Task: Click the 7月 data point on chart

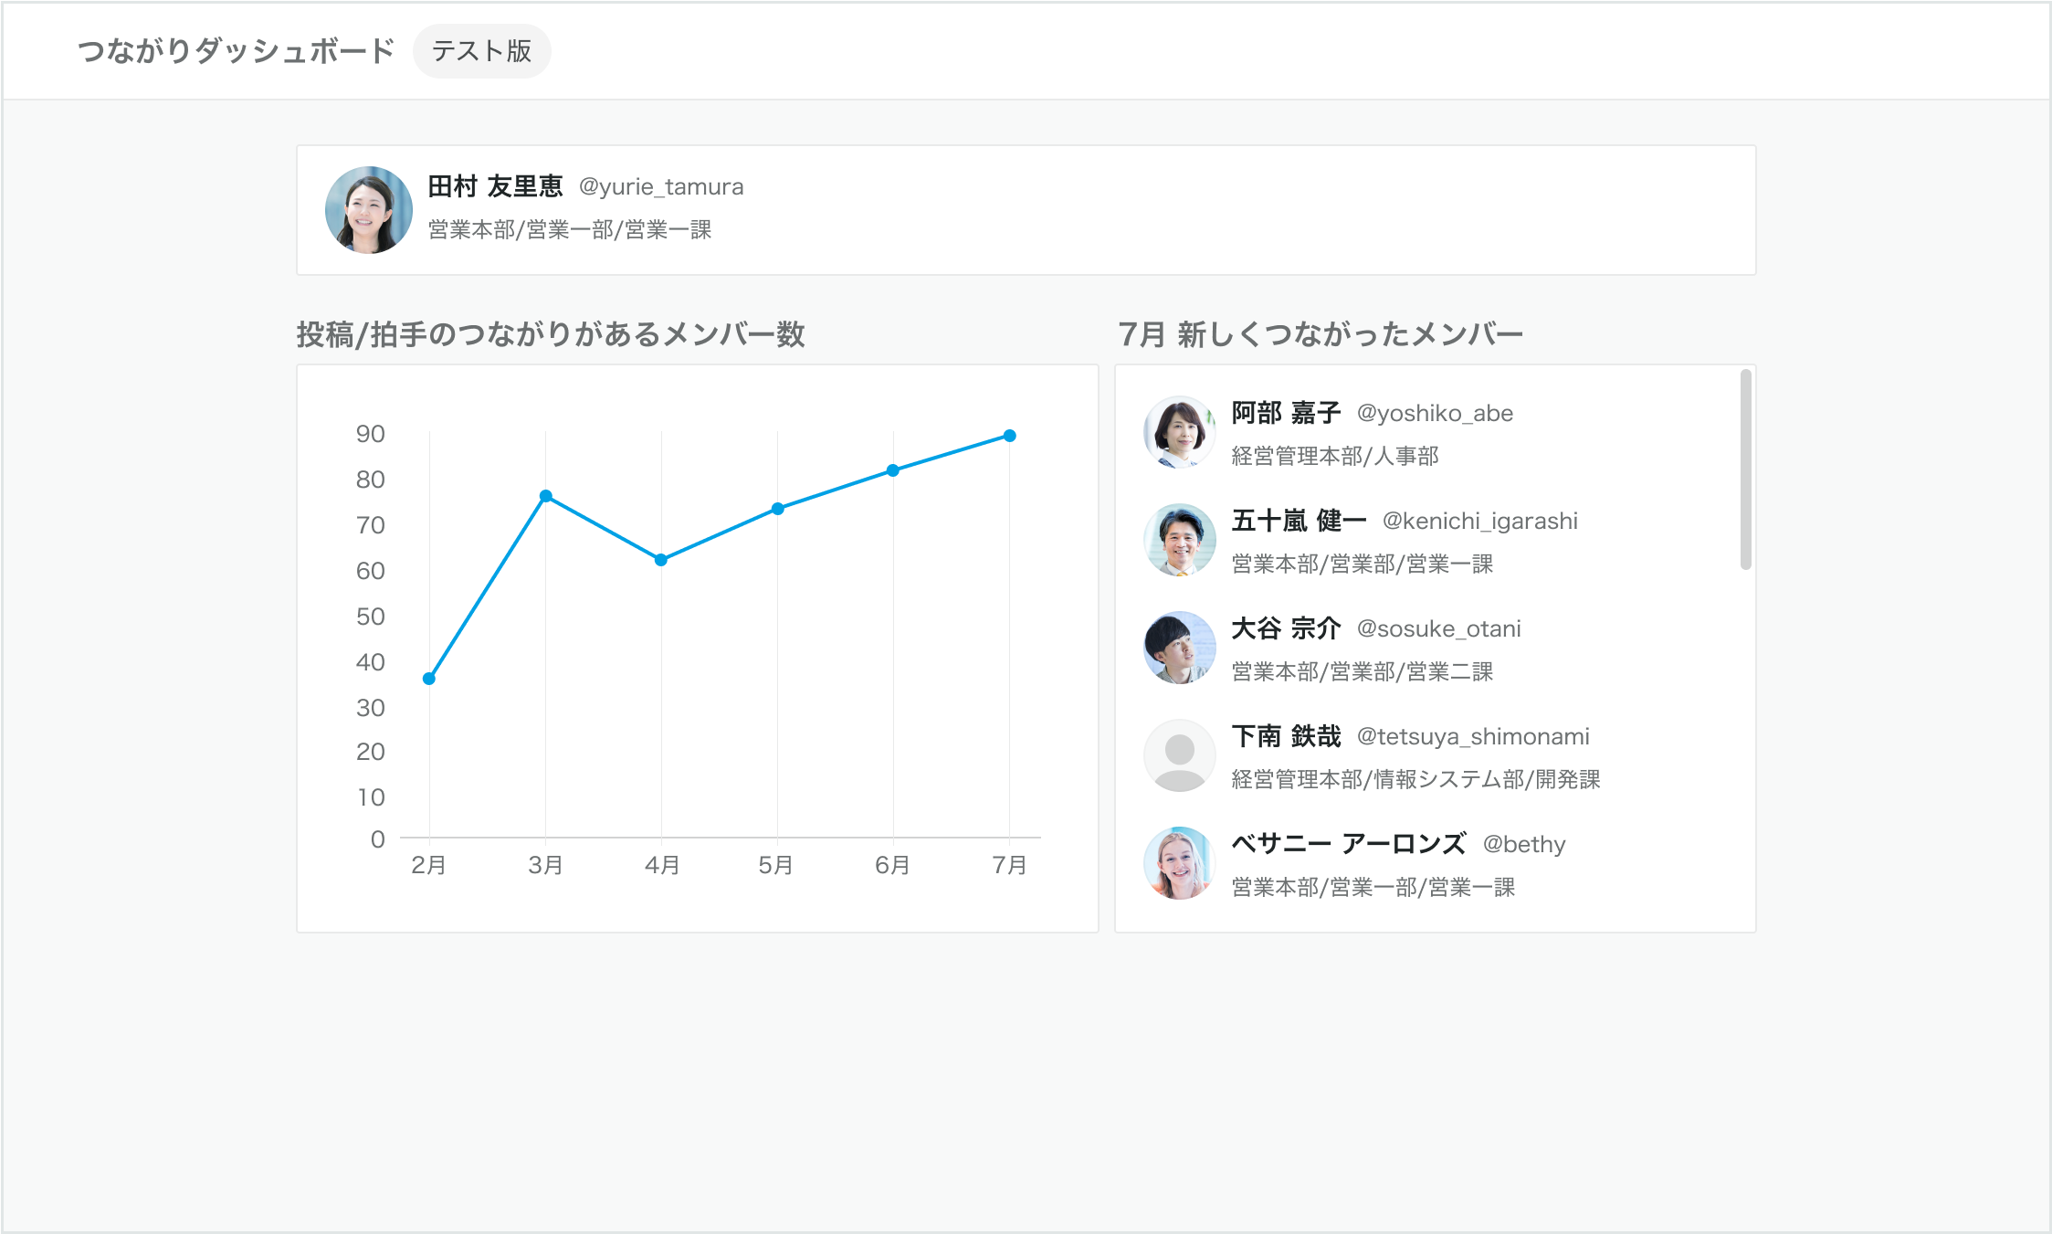Action: click(x=1009, y=436)
